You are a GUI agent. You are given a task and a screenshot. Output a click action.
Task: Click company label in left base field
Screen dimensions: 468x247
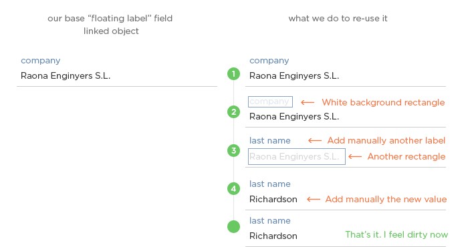(41, 61)
